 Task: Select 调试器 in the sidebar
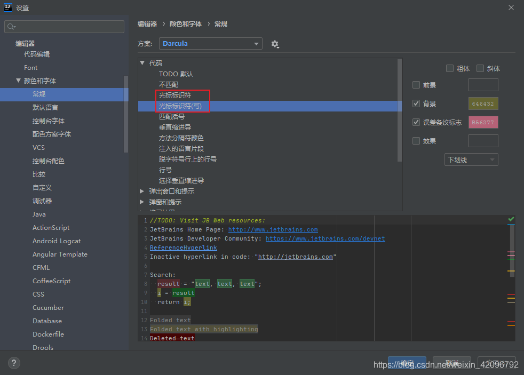pyautogui.click(x=42, y=201)
